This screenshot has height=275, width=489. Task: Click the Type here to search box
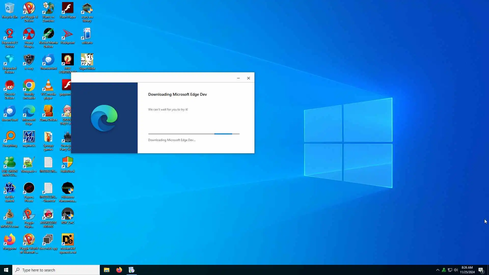click(56, 270)
